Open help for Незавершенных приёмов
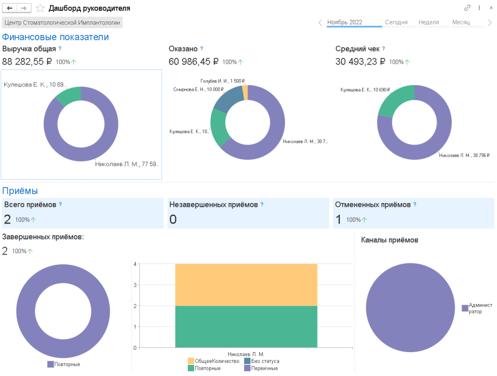Viewport: 497px width, 376px height. 262,205
